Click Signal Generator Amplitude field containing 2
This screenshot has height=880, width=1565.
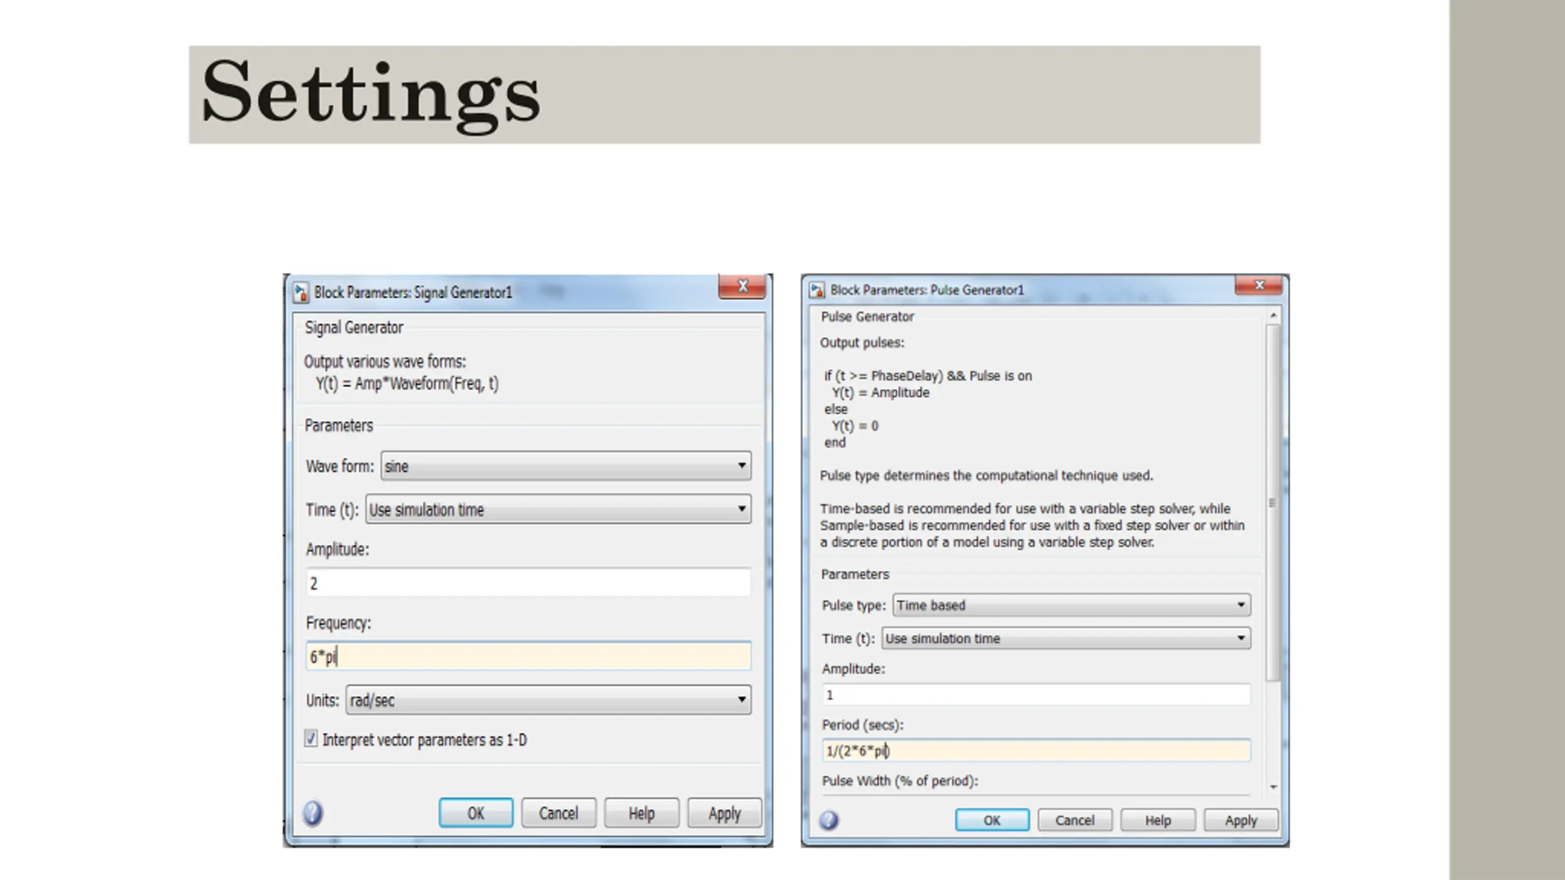528,582
